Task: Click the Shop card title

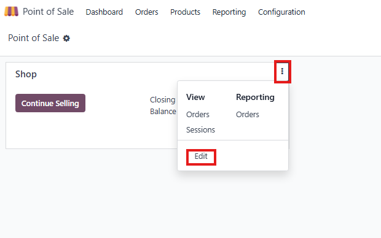Action: click(x=26, y=74)
